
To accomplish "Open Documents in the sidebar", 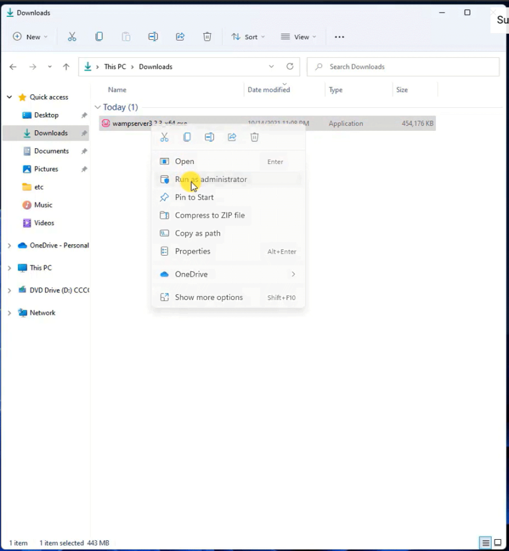I will coord(46,151).
